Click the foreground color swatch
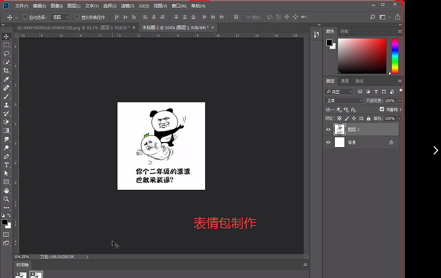Image resolution: width=441 pixels, height=278 pixels. (x=4, y=222)
